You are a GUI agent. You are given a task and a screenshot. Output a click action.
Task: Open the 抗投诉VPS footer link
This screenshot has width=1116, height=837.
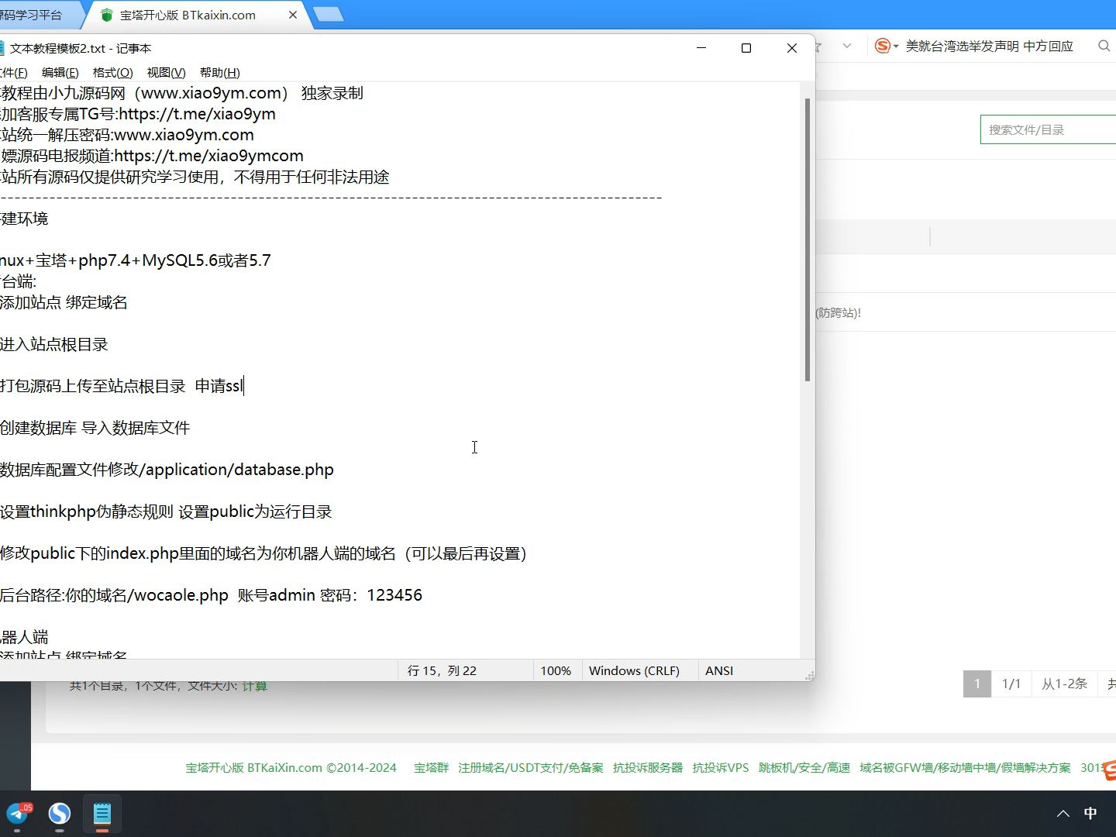[x=721, y=768]
